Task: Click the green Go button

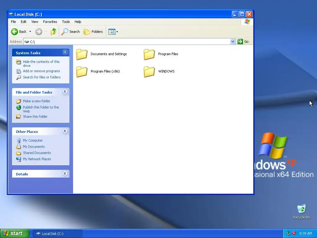Action: click(x=243, y=42)
